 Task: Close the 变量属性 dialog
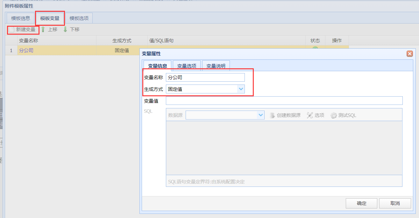(410, 54)
